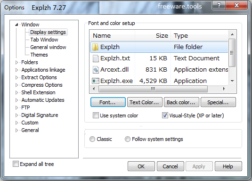
Task: Click the Type column header
Action: click(199, 35)
